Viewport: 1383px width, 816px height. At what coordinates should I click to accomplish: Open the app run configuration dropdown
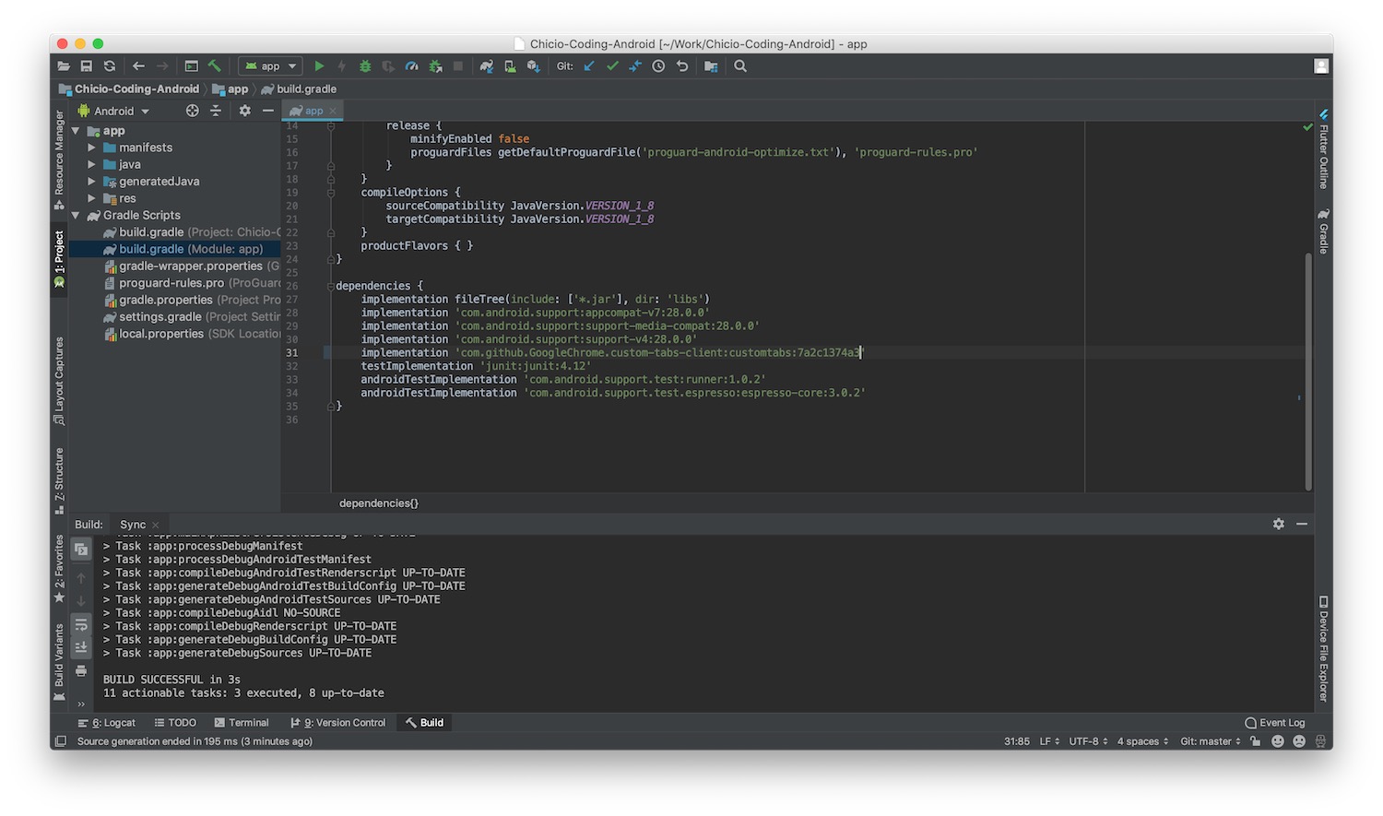click(x=270, y=66)
